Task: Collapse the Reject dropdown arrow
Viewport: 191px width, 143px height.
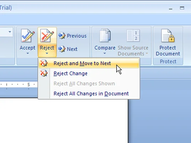Action: pos(47,53)
